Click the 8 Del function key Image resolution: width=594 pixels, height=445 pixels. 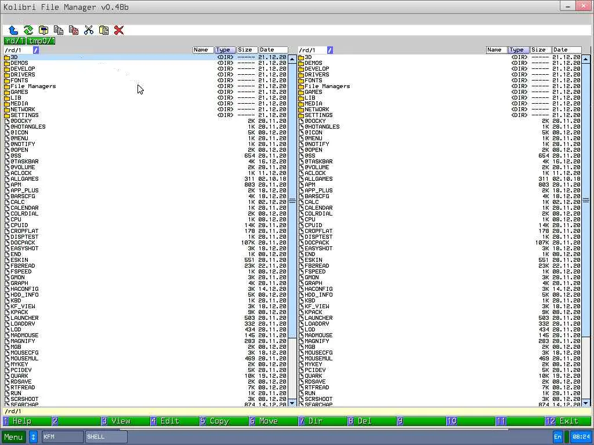click(x=372, y=421)
